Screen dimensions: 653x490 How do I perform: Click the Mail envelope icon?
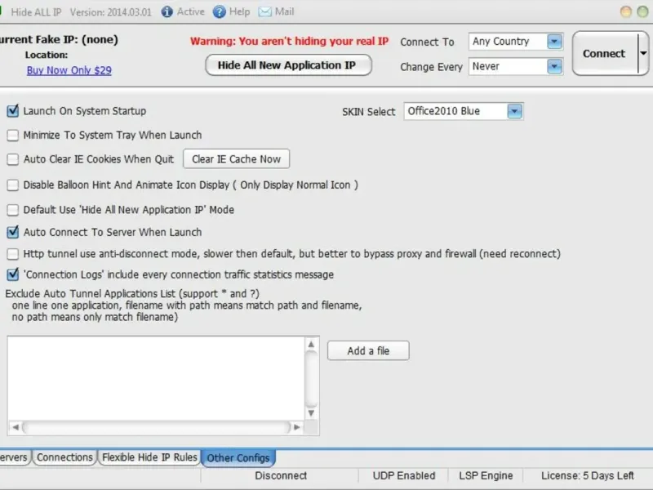pos(264,12)
